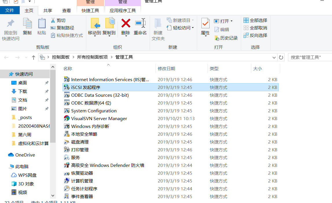Image resolution: width=332 pixels, height=203 pixels.
Task: Click the search box for 管理工具
Action: point(310,57)
